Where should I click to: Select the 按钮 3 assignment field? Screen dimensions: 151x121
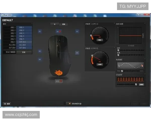click(24, 33)
